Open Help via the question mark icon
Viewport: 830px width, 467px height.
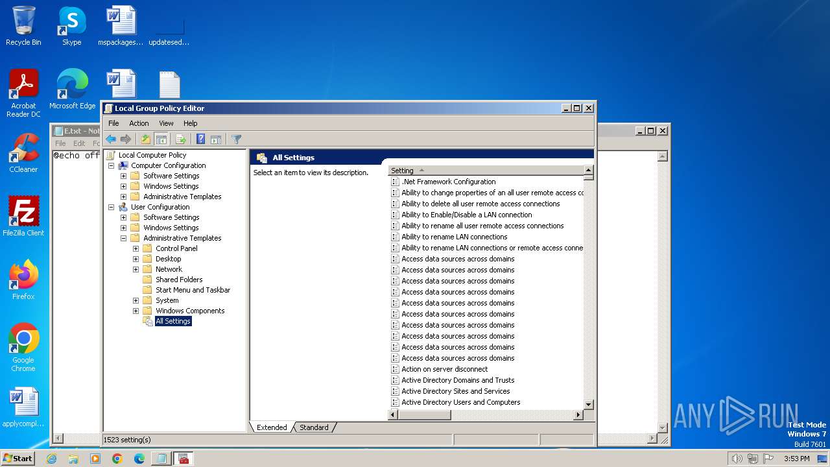pyautogui.click(x=200, y=139)
